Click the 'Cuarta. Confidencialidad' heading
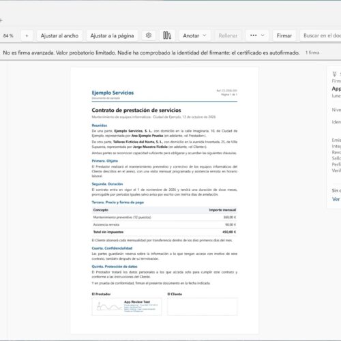The height and width of the screenshot is (341, 341). click(x=112, y=248)
